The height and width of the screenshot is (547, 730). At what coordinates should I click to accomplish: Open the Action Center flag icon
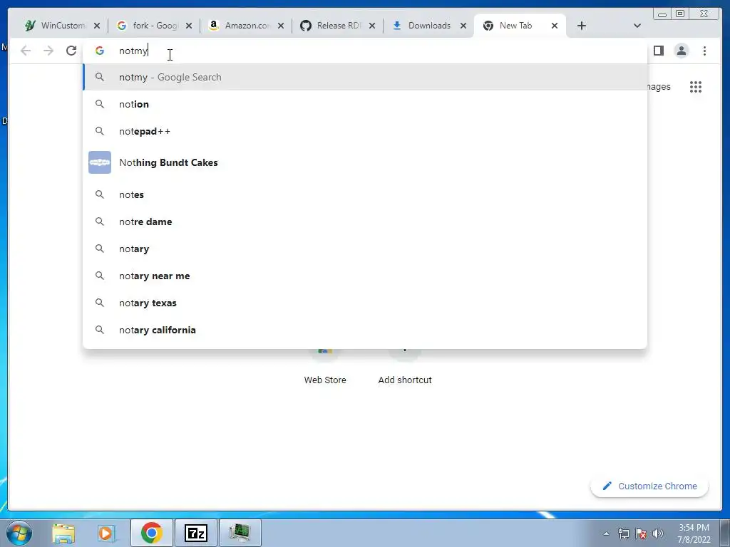point(641,533)
